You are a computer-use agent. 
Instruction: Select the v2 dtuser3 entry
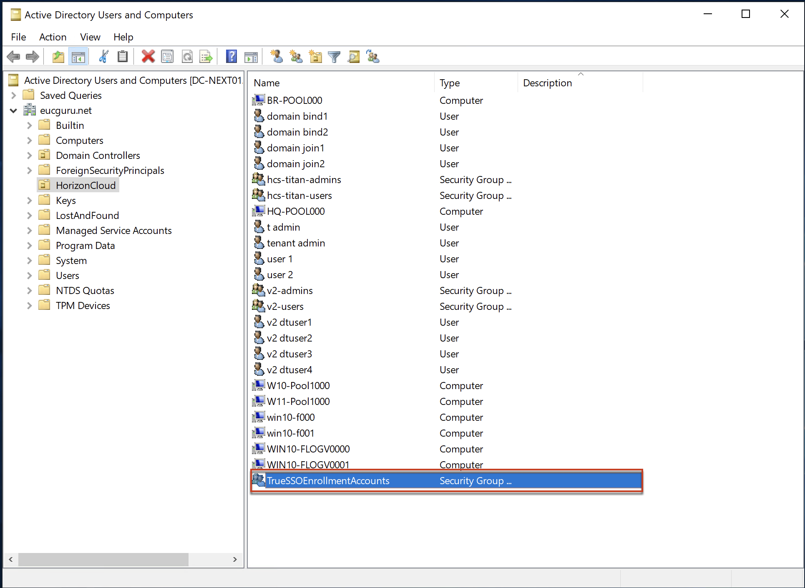click(289, 354)
